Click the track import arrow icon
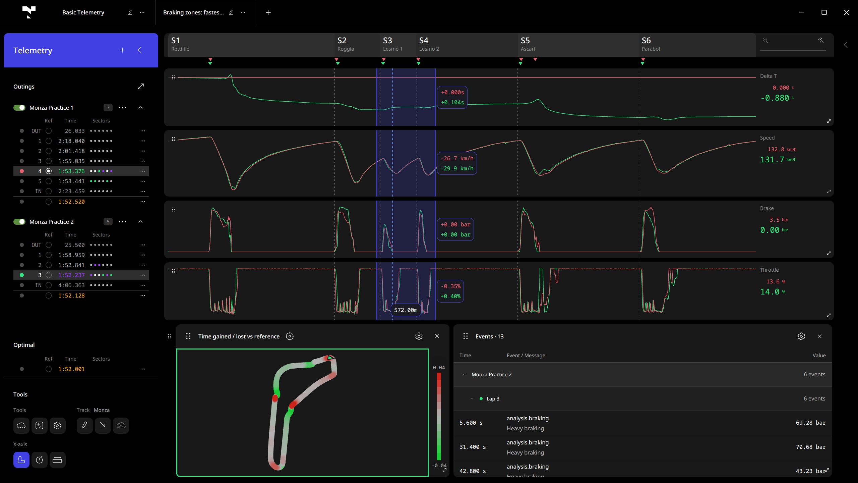This screenshot has width=858, height=483. coord(103,426)
